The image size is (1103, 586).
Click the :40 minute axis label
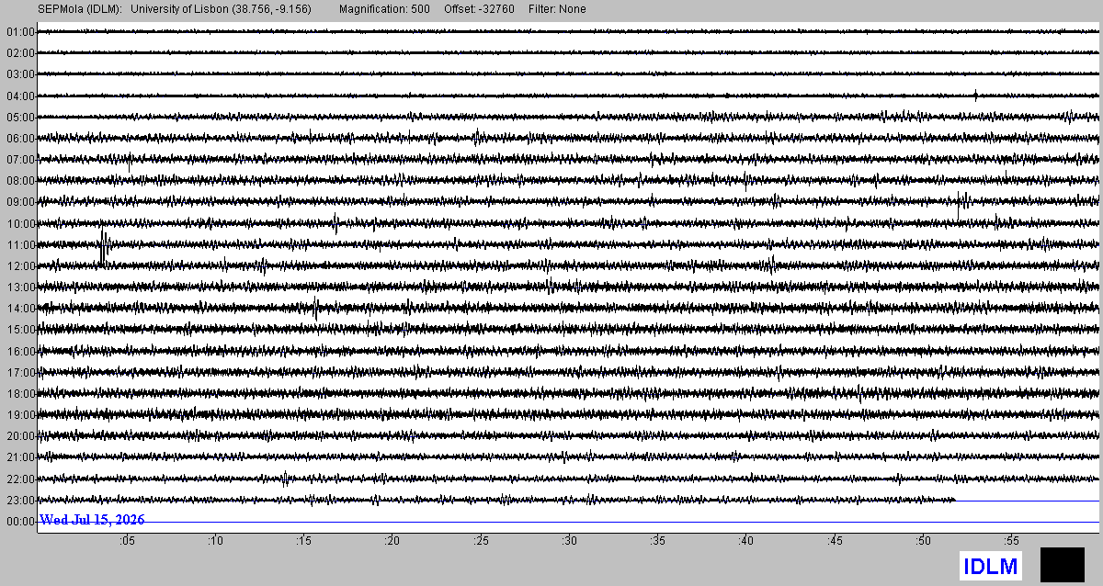tap(745, 542)
